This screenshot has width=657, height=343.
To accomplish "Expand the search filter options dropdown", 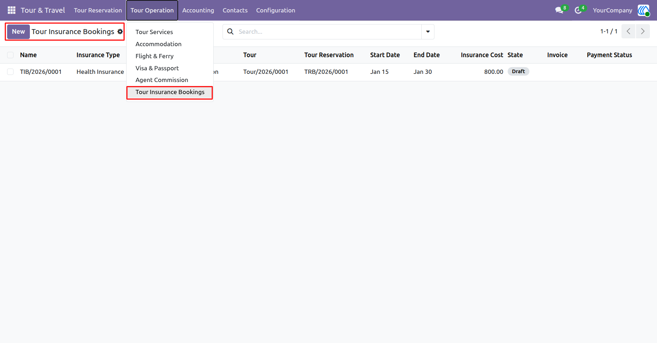I will 428,32.
